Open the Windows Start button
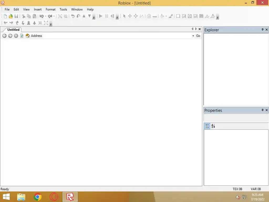Screen dimensions: 269x202 6,197
